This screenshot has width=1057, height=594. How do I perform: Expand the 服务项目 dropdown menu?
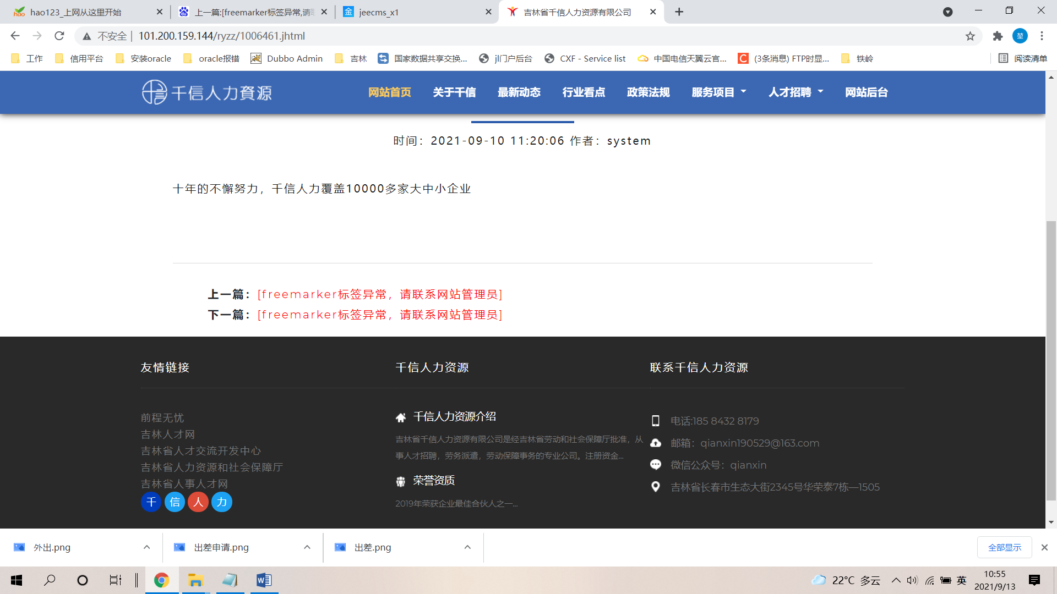coord(718,92)
